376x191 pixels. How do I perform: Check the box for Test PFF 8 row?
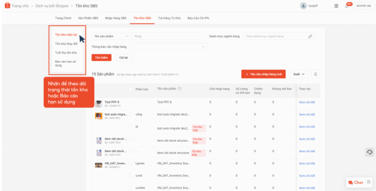pyautogui.click(x=131, y=102)
